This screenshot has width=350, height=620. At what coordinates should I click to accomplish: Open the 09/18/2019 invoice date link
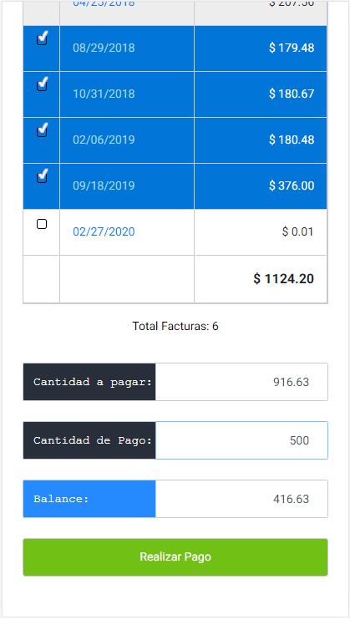coord(104,185)
